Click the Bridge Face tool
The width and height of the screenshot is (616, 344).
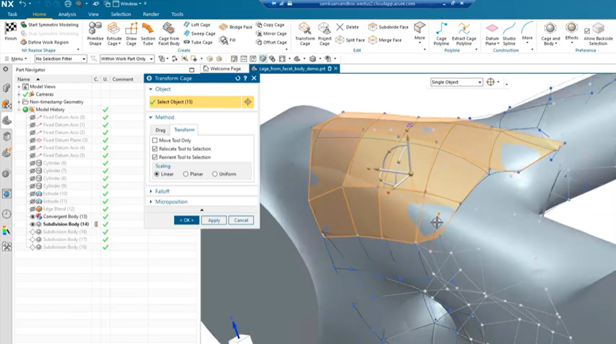point(236,27)
